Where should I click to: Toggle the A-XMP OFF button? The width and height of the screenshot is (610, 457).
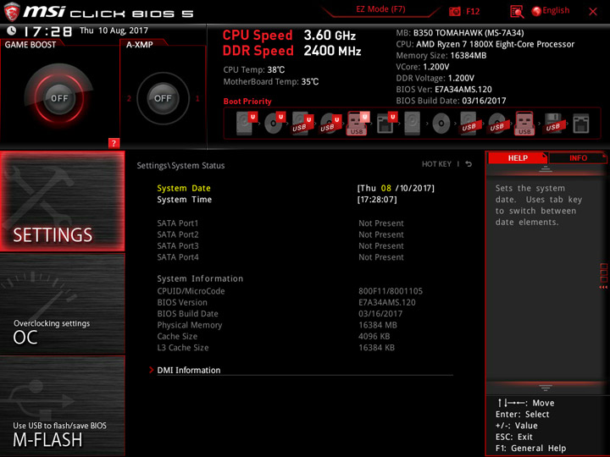click(163, 98)
